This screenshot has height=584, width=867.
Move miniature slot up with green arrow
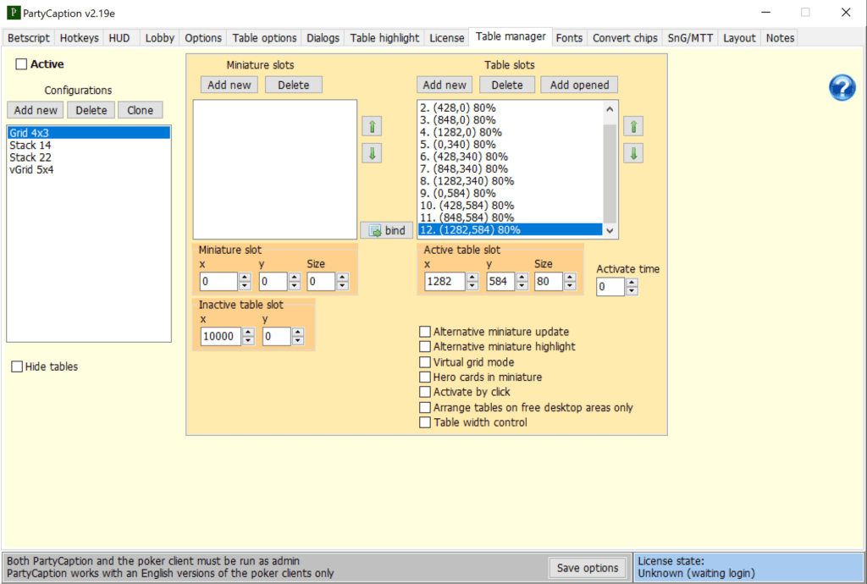pyautogui.click(x=373, y=126)
